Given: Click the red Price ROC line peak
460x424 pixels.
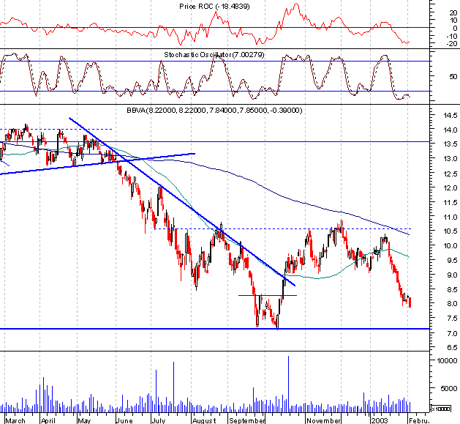Looking at the screenshot, I should (x=297, y=4).
